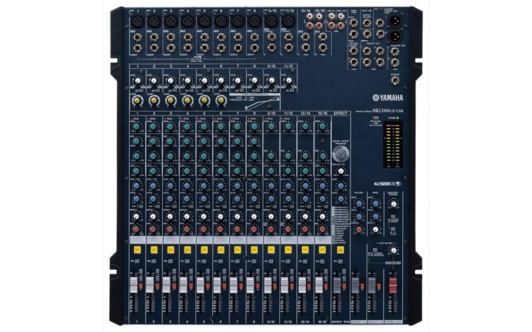The width and height of the screenshot is (532, 332).
Task: Click the MONITOR/PHONES level knob
Action: pyautogui.click(x=393, y=204)
